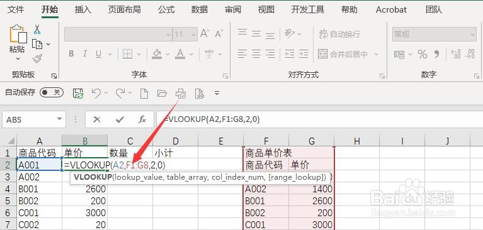Screen dimensions: 483x230
Task: Apply percent style
Action: (x=423, y=55)
